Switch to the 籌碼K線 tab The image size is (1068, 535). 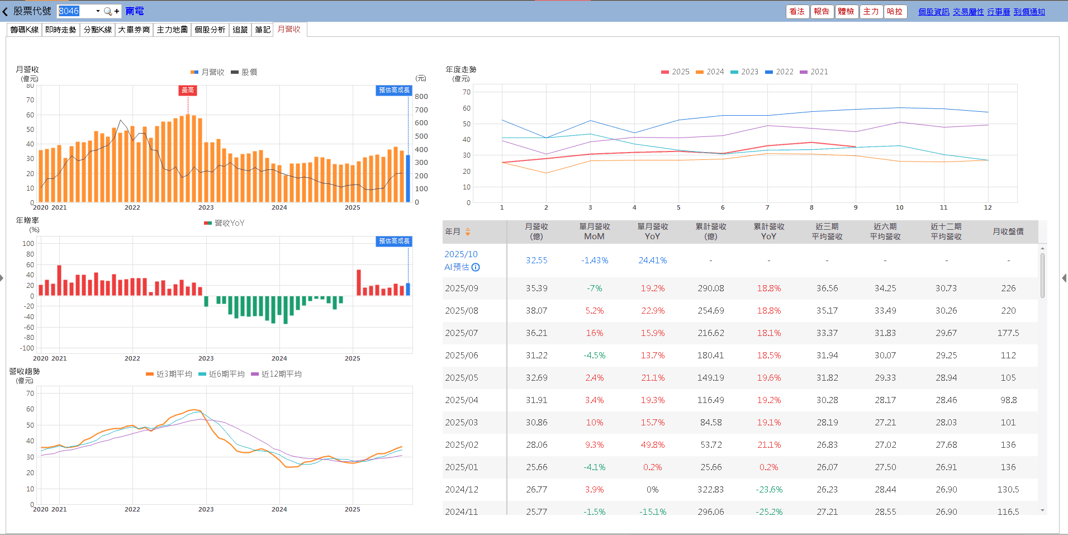pyautogui.click(x=25, y=30)
